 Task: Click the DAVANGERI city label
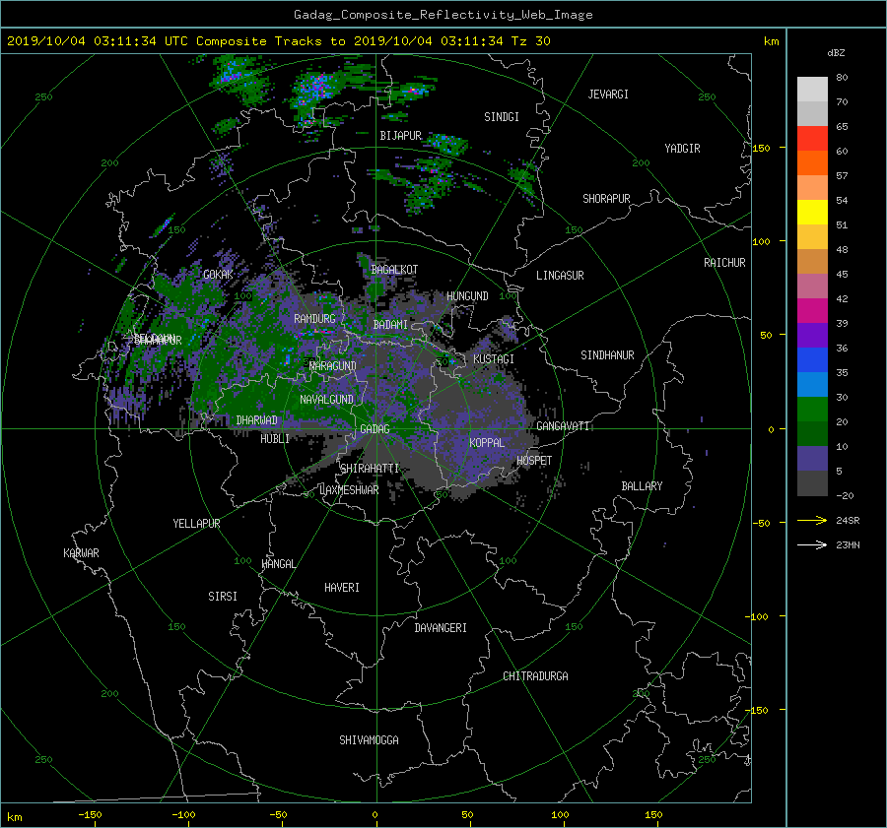coord(441,628)
